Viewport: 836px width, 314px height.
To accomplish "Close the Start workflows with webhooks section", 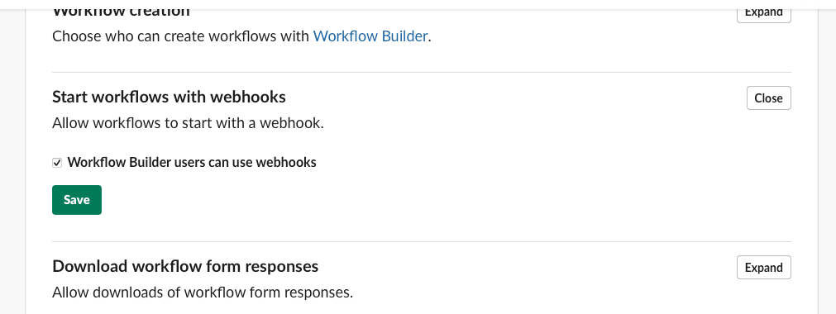I will (x=768, y=98).
